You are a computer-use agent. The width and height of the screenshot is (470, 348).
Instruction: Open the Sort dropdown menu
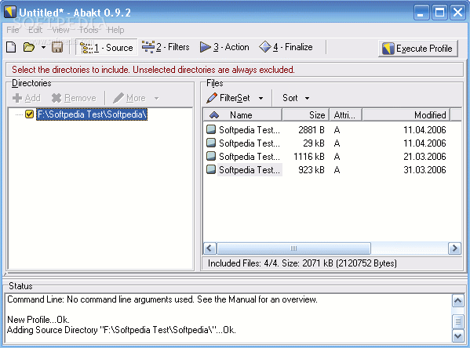point(296,98)
